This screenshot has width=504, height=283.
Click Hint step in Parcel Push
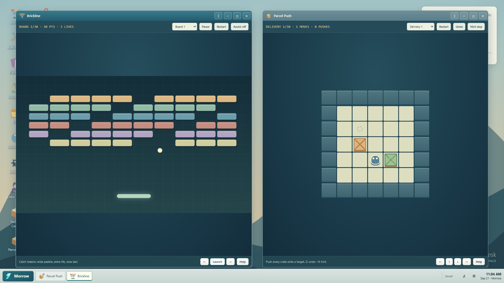(x=476, y=27)
